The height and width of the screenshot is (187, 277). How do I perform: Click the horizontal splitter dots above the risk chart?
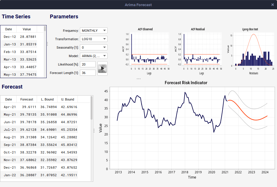[138, 79]
